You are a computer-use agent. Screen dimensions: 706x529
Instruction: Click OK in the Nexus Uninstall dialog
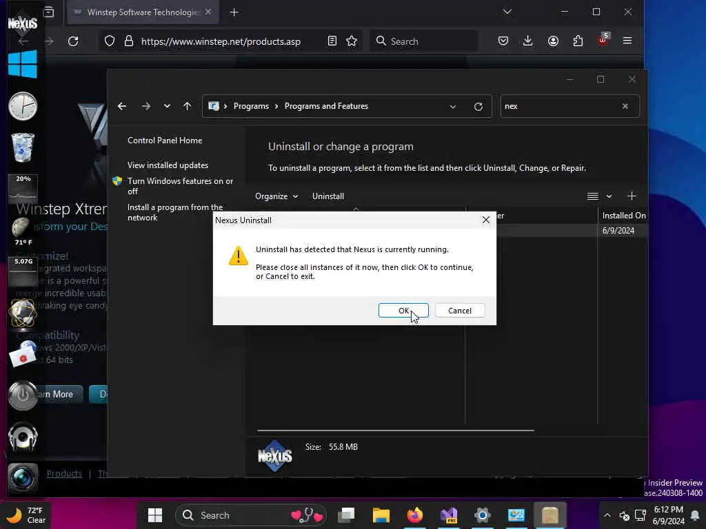point(403,311)
